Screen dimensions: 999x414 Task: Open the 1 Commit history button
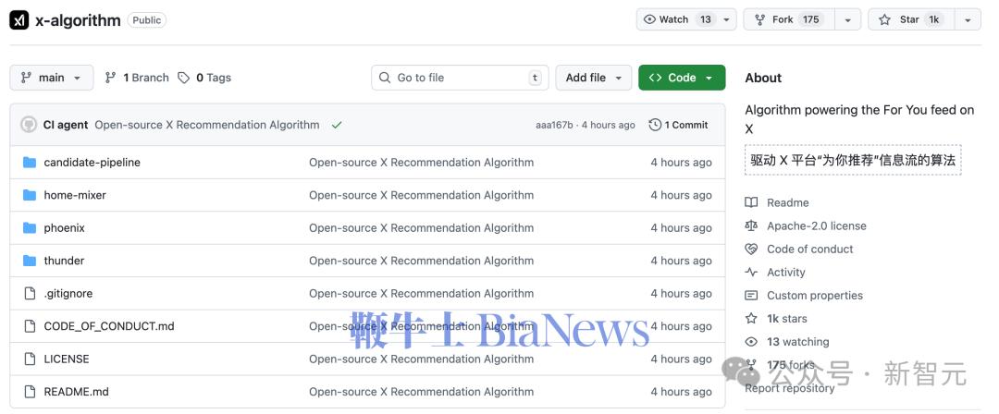[x=678, y=125]
